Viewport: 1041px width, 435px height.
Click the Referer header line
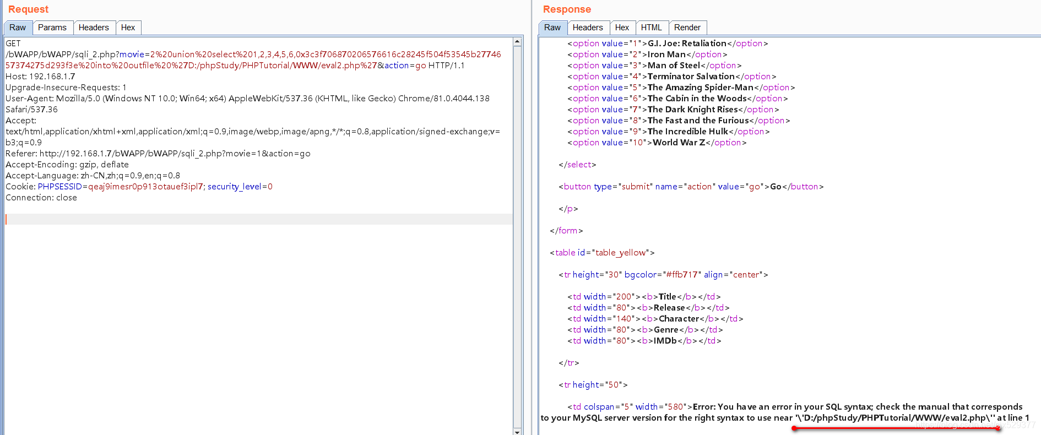pos(158,154)
